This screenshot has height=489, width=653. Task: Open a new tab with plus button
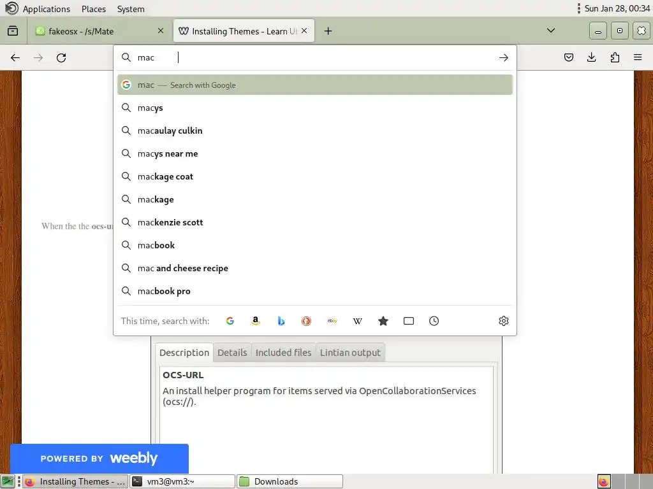[328, 31]
